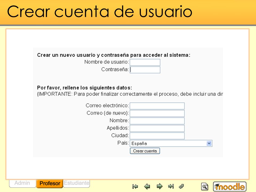Image resolution: width=256 pixels, height=192 pixels.
Task: Click the Moodle logo button
Action: (230, 186)
